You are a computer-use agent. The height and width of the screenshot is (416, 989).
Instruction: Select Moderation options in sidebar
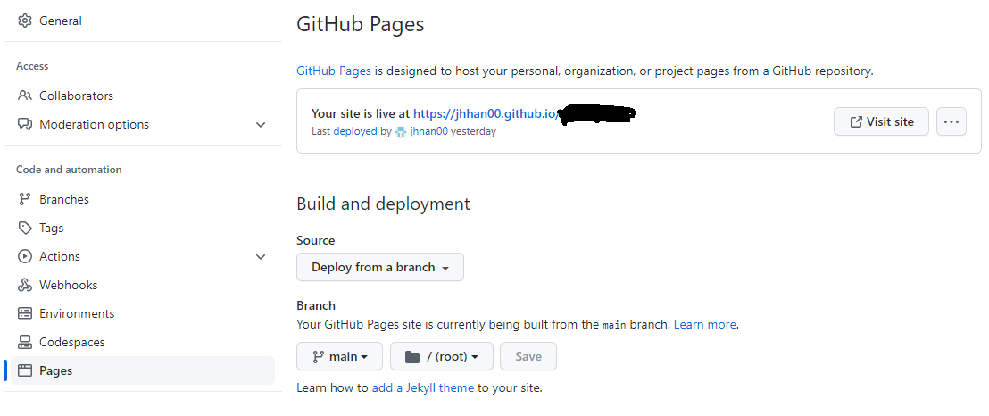[143, 124]
